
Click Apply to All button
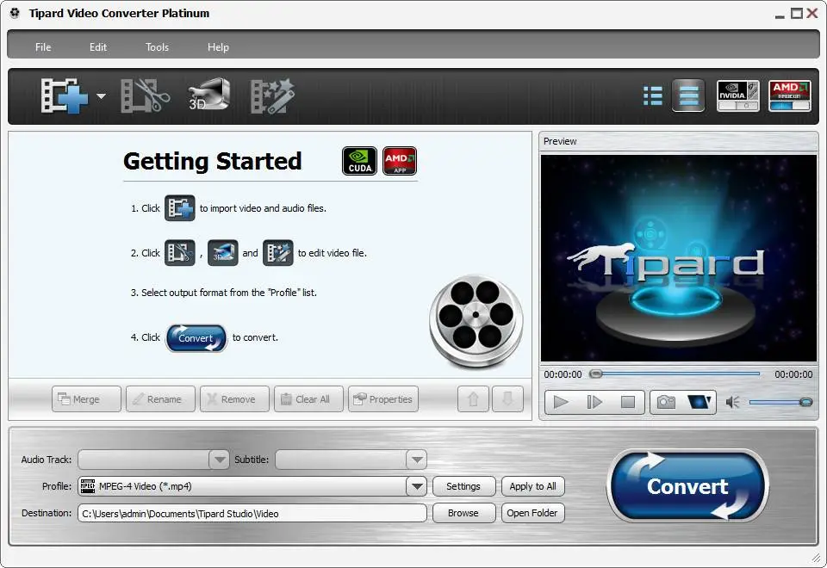tap(532, 485)
